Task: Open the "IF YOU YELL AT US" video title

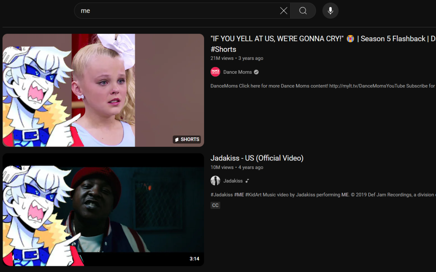Action: pyautogui.click(x=323, y=44)
